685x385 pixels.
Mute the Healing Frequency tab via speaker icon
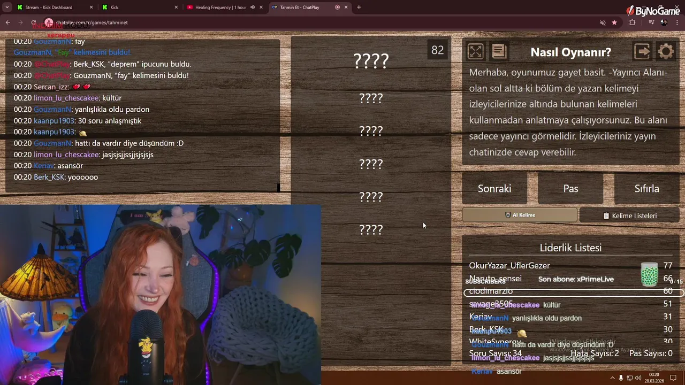253,7
